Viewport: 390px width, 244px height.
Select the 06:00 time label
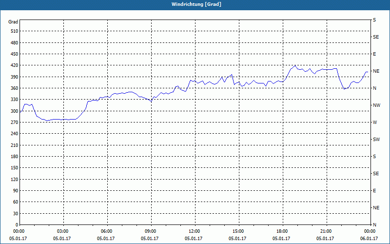106,231
